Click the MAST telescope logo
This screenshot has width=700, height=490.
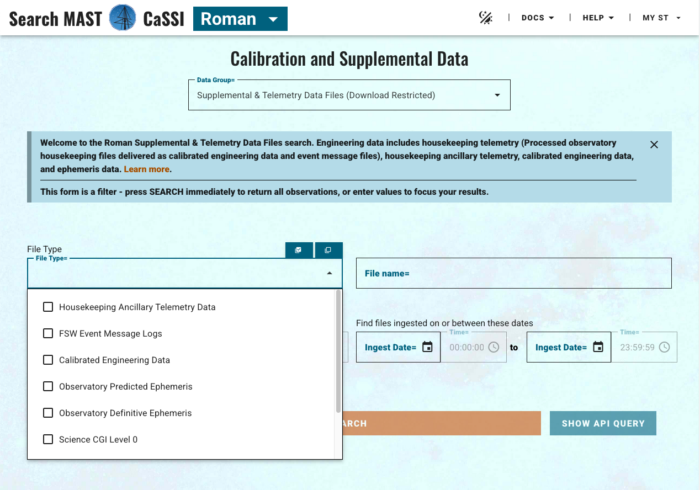tap(123, 18)
